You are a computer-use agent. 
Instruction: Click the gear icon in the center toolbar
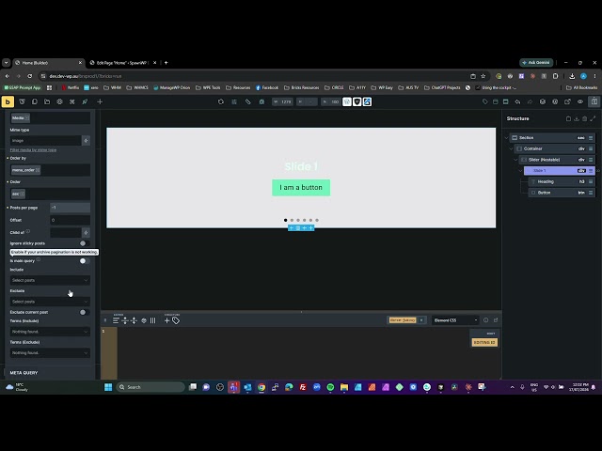point(261,101)
